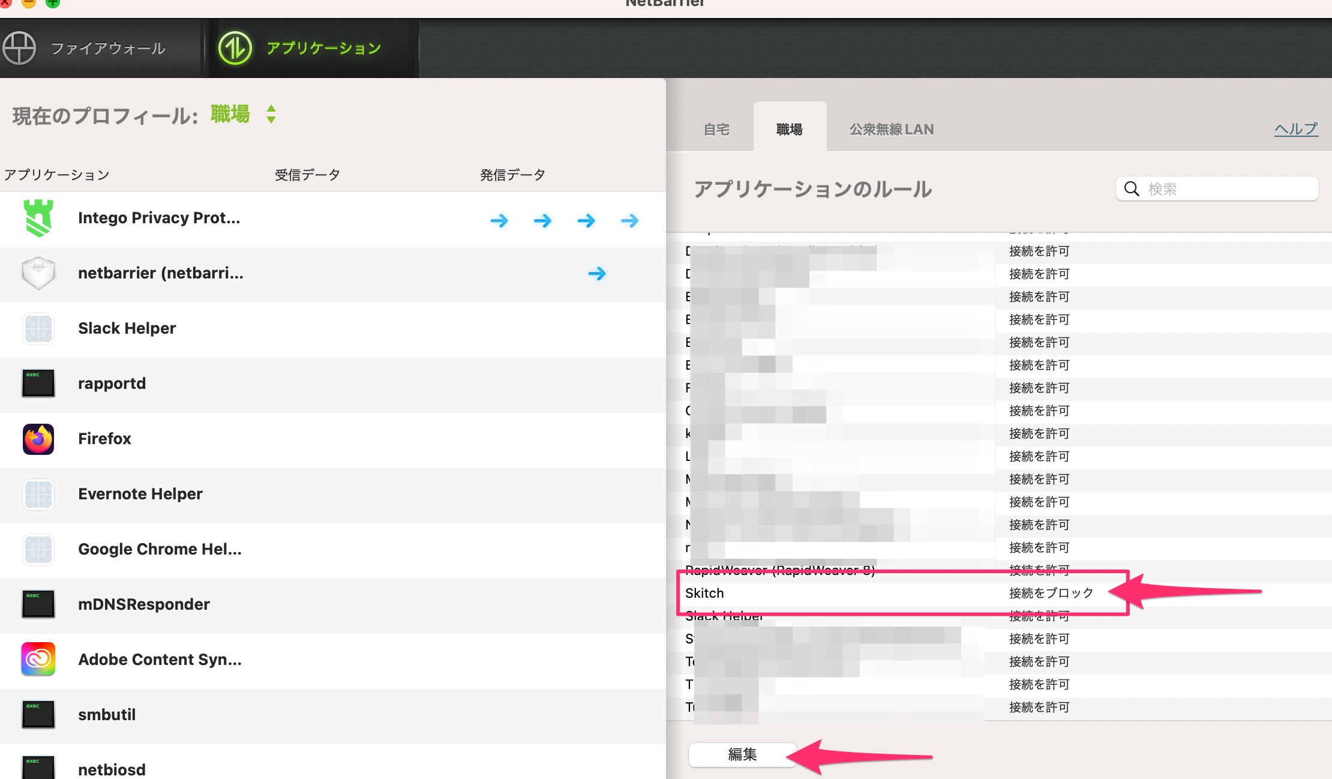Click the Firefox icon
1332x779 pixels.
coord(38,439)
